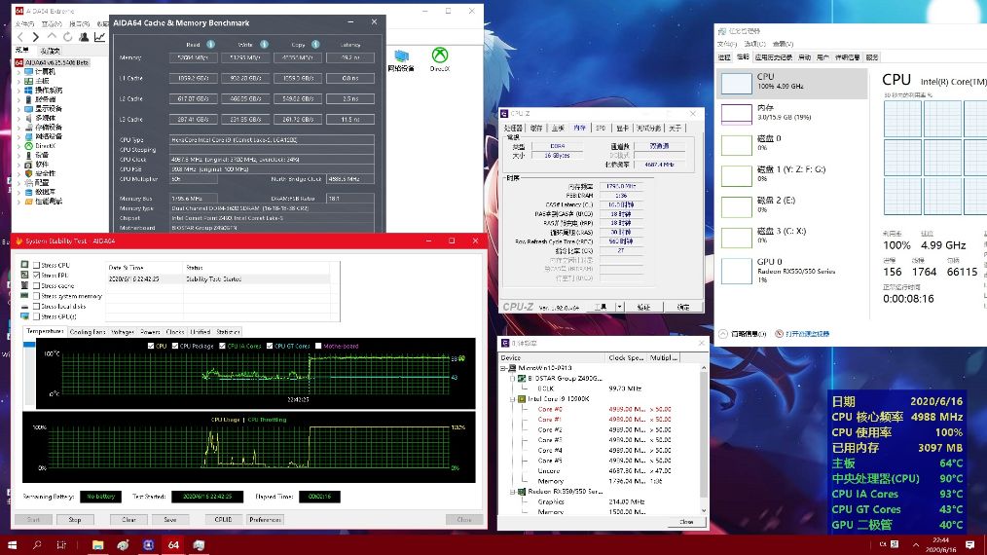Show hidden system tray icons chevron

tap(916, 545)
